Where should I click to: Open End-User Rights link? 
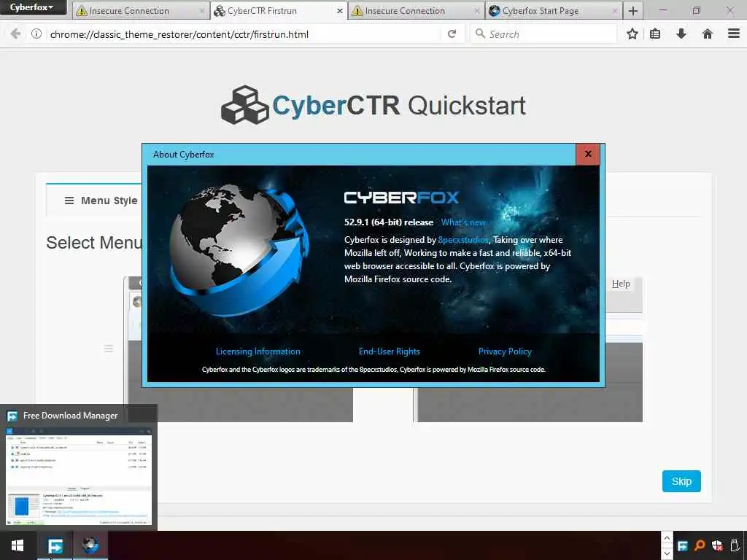pos(390,351)
